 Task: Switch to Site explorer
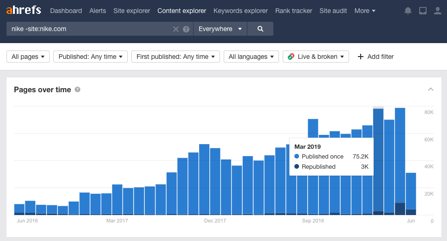click(132, 11)
